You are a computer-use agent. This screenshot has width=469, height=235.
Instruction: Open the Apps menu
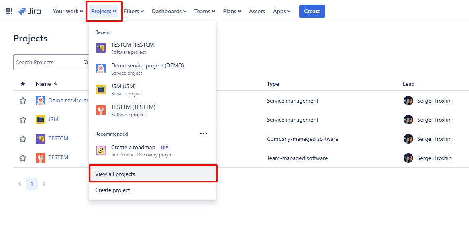[x=281, y=11]
